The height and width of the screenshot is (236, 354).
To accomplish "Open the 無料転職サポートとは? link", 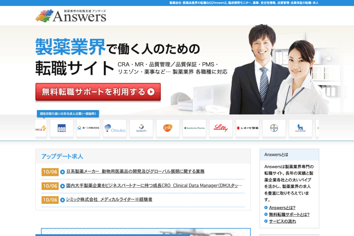I will [289, 215].
